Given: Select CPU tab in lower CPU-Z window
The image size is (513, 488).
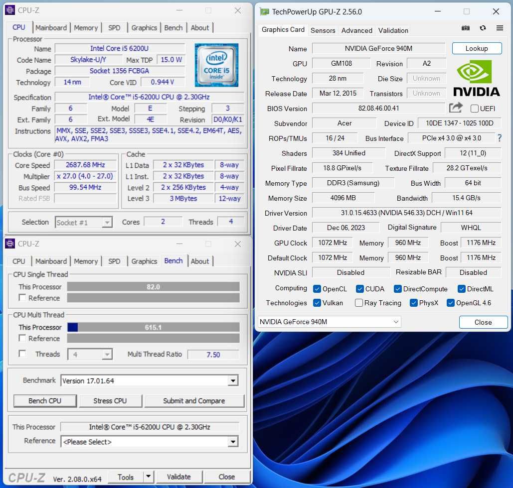Looking at the screenshot, I should [18, 261].
